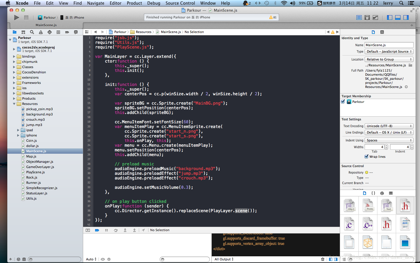This screenshot has height=263, width=420.
Task: Expand the ipad folder
Action: pyautogui.click(x=18, y=130)
